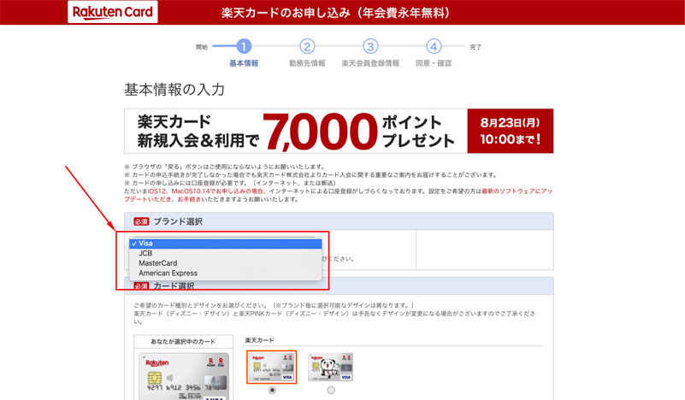Click the standard Rakuten card design thumbnail

(x=272, y=367)
